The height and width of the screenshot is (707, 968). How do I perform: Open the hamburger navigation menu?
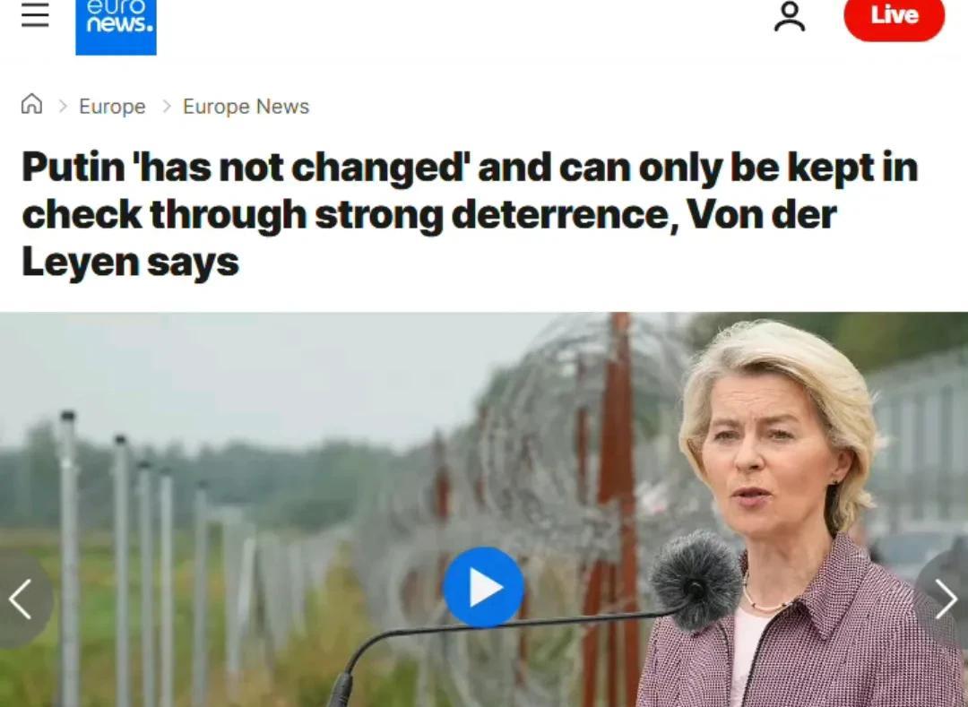[35, 13]
